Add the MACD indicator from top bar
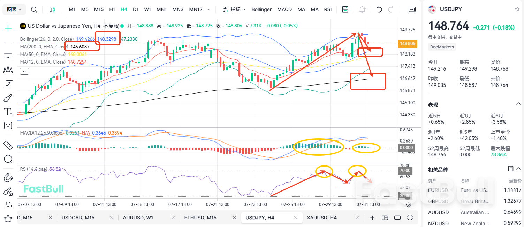 click(x=284, y=9)
